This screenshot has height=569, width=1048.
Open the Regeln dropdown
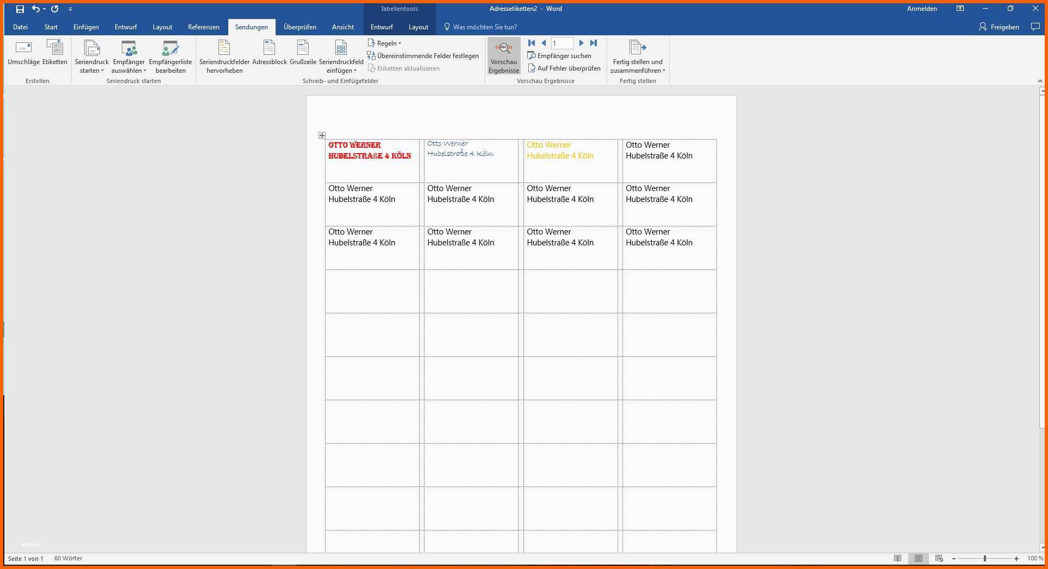pyautogui.click(x=385, y=43)
